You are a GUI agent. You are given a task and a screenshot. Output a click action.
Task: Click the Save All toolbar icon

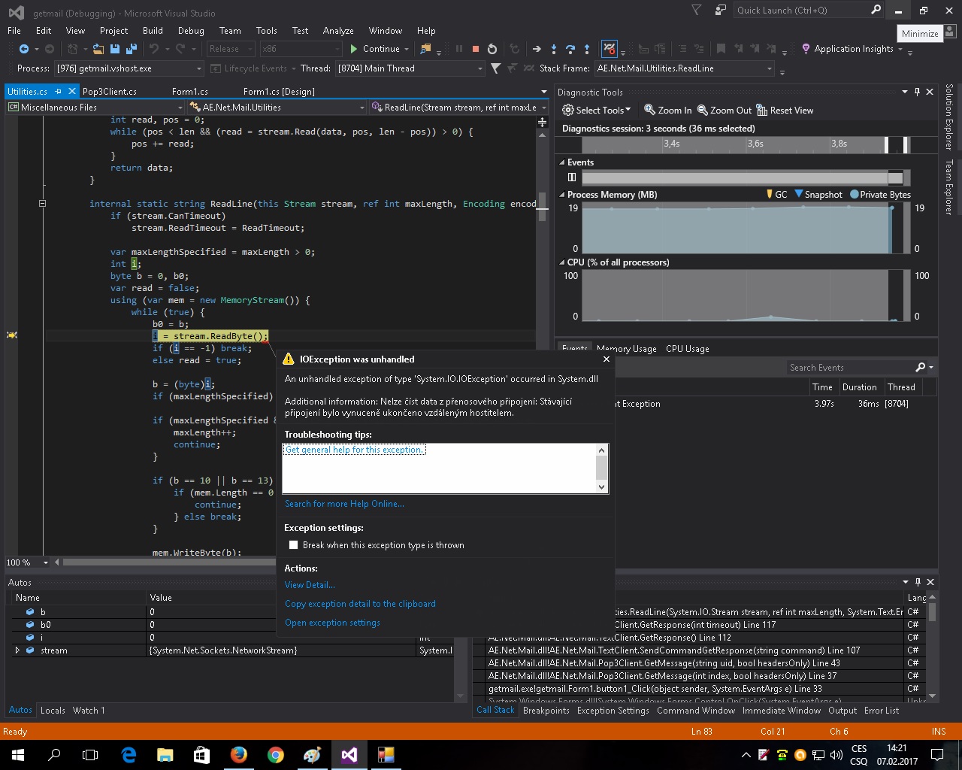point(132,49)
